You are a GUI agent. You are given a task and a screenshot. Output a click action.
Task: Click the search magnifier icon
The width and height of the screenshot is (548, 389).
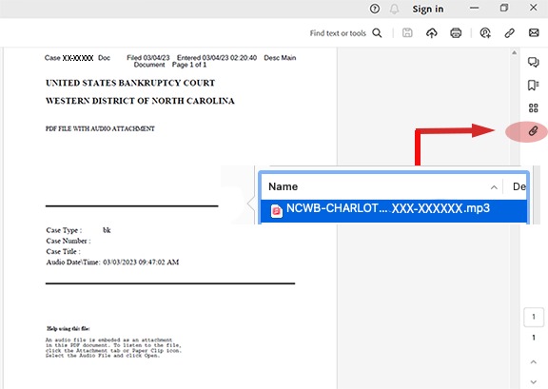pos(377,33)
